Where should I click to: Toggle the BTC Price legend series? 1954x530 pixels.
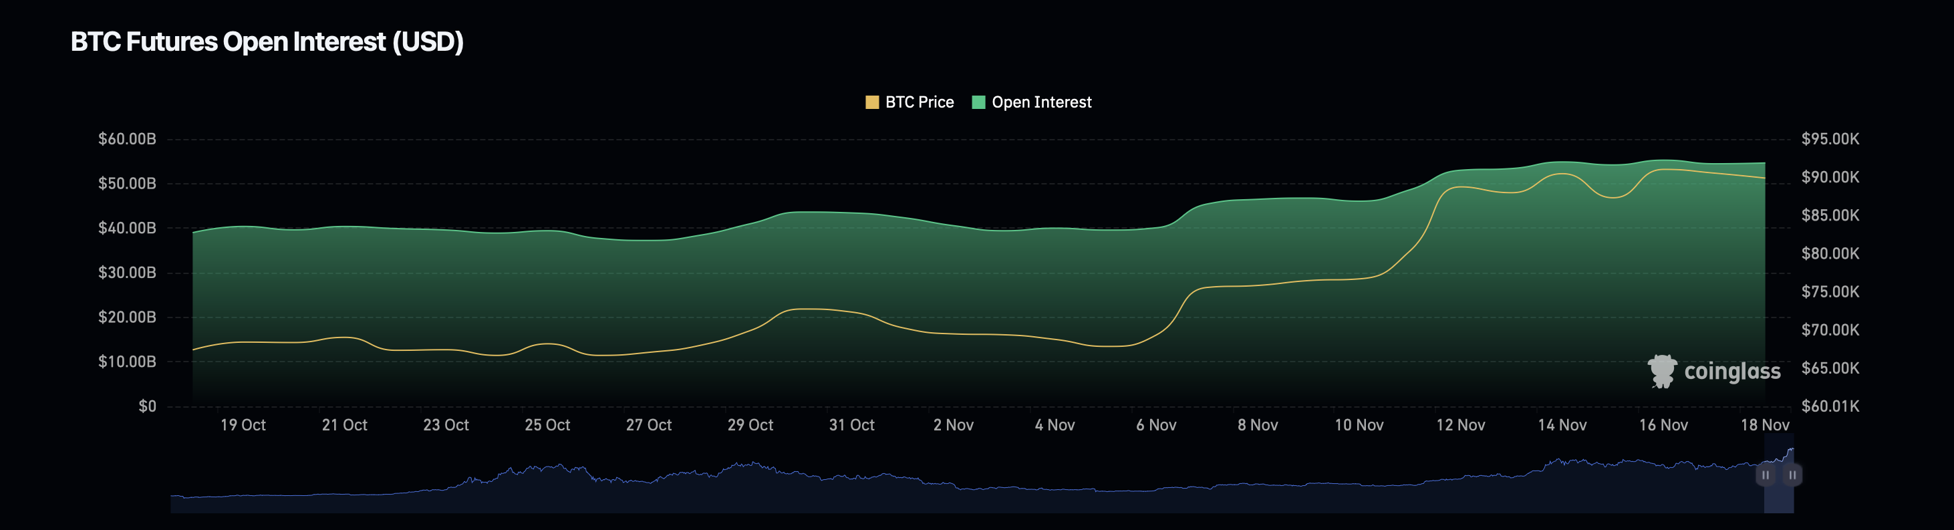(910, 102)
